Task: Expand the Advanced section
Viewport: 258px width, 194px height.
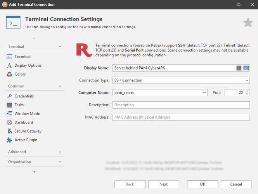Action: [60, 152]
